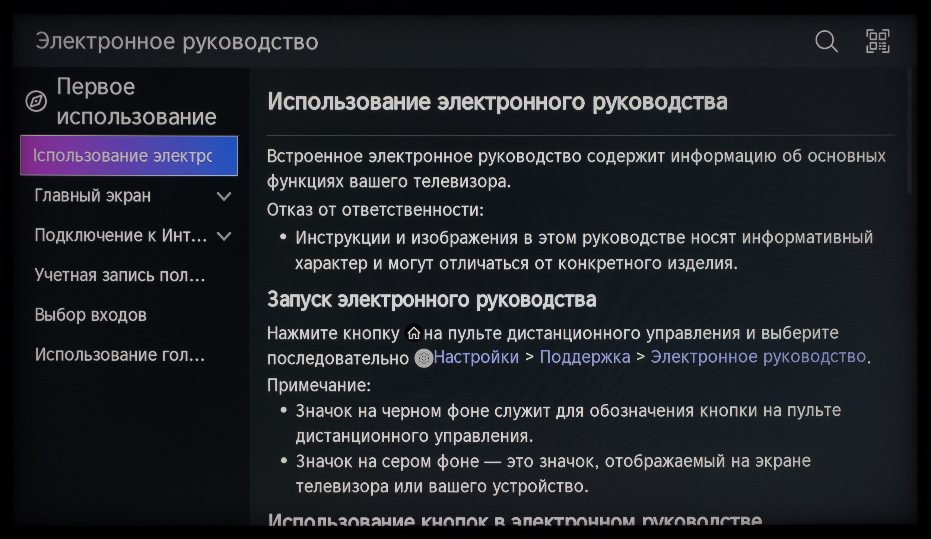
Task: Expand the Подключение к Инт… chevron
Action: (224, 236)
